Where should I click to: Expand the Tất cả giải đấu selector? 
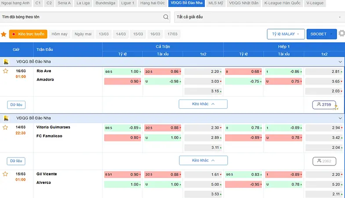point(259,17)
